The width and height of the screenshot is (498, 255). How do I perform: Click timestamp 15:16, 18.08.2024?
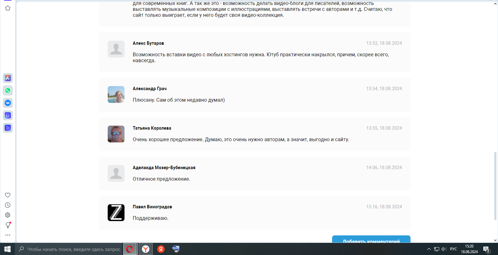384,207
